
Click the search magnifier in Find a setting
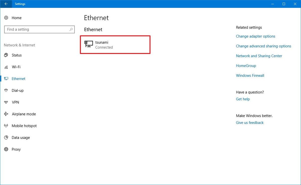(71, 29)
